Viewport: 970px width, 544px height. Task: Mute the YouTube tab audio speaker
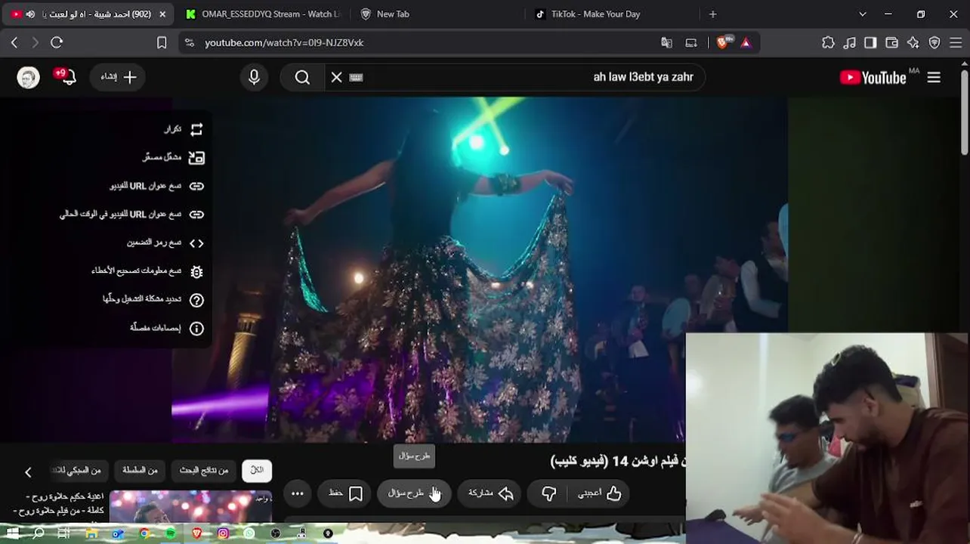point(30,14)
